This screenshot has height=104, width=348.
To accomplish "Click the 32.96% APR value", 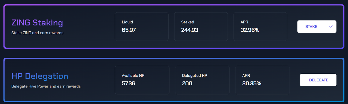I will click(250, 30).
